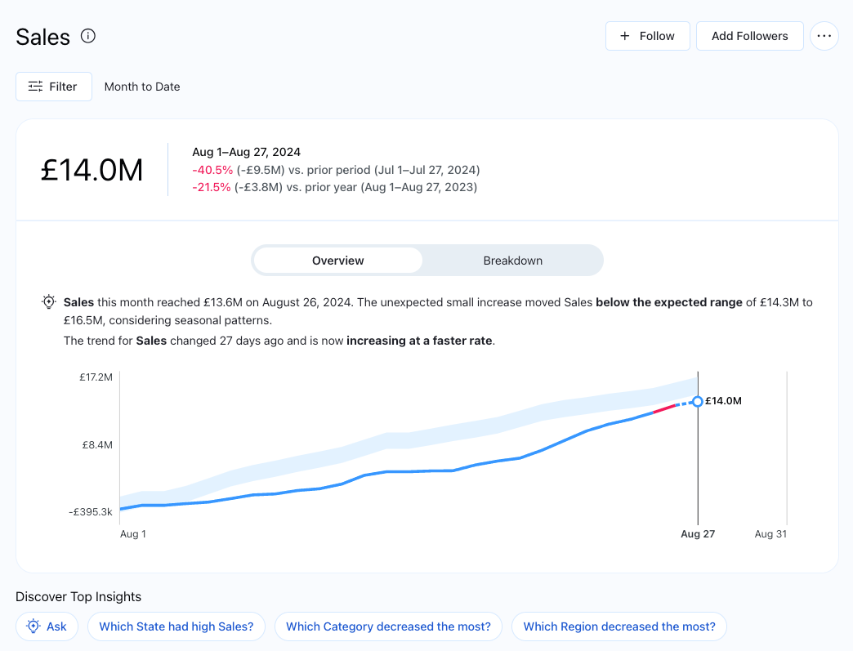Image resolution: width=853 pixels, height=651 pixels.
Task: Click Month to Date filter label
Action: click(142, 87)
